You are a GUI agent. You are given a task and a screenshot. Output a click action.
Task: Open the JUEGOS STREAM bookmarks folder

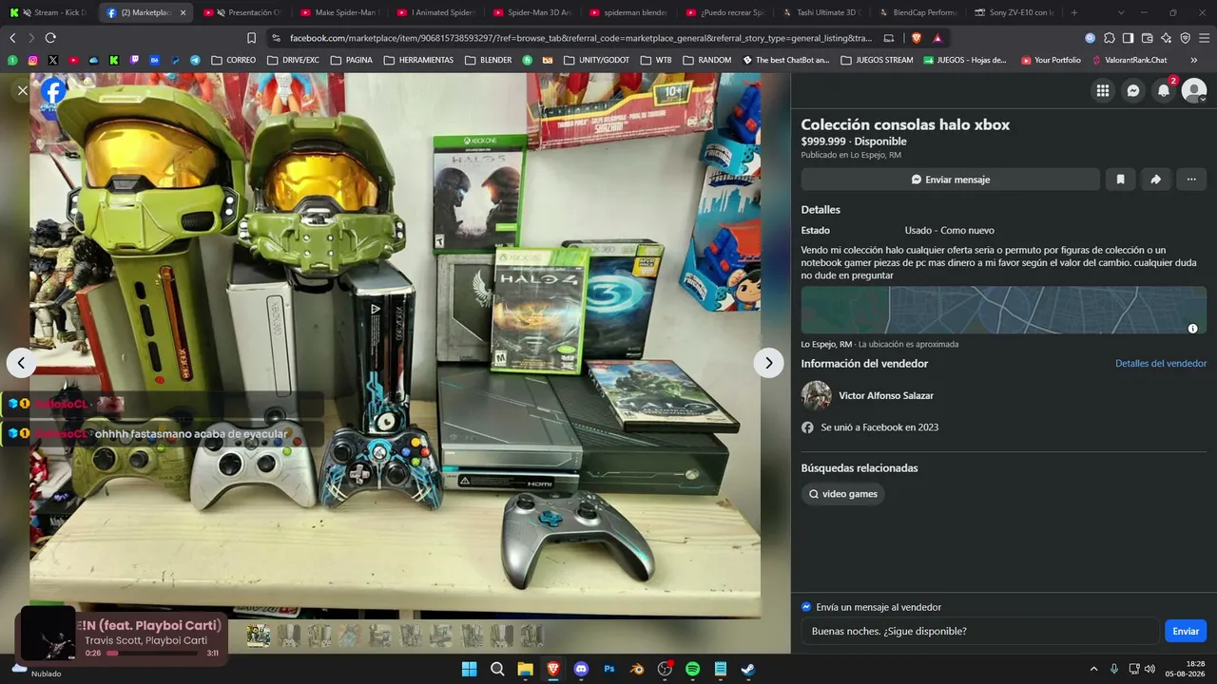pos(877,60)
